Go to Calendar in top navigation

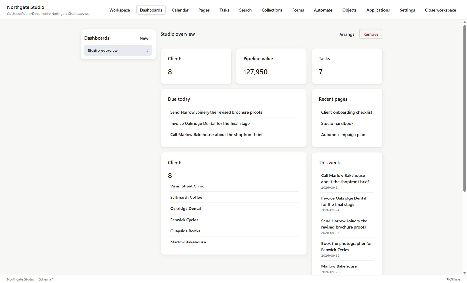pos(180,10)
